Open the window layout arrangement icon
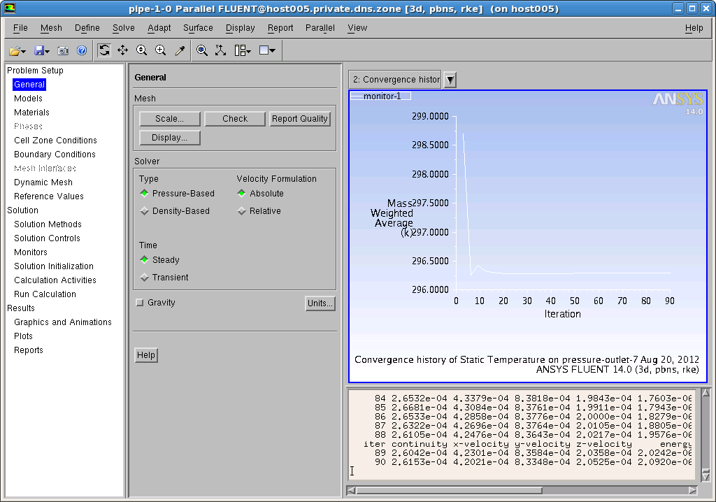This screenshot has width=716, height=502. coord(243,50)
